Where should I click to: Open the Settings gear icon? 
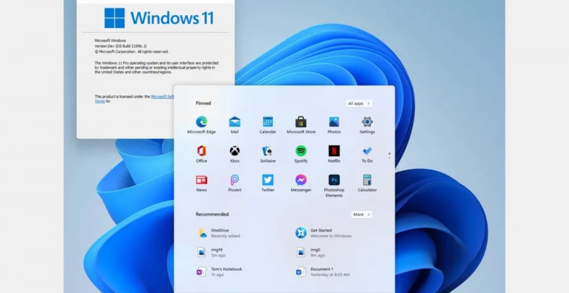(367, 122)
